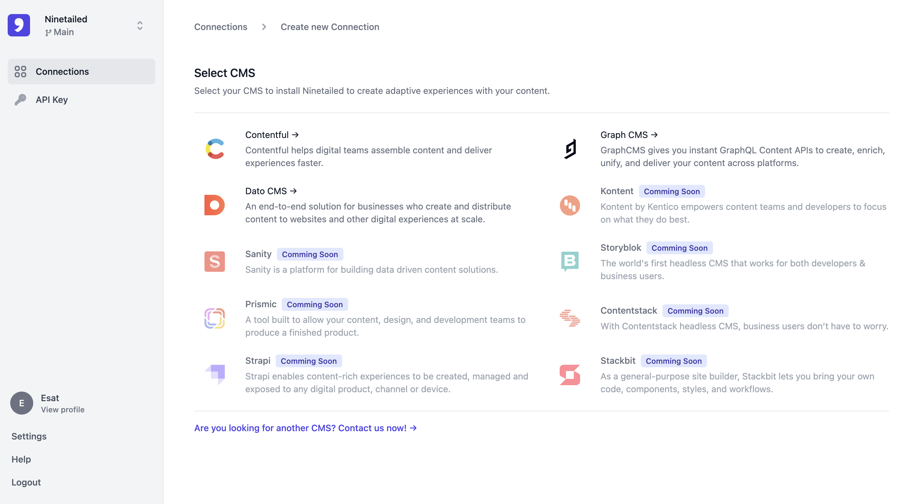Click the Stackbit logo icon

(570, 375)
